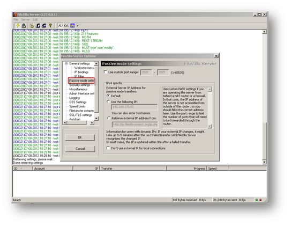Click the Cancel button
Viewport: 291px width, 226px height.
tap(80, 149)
